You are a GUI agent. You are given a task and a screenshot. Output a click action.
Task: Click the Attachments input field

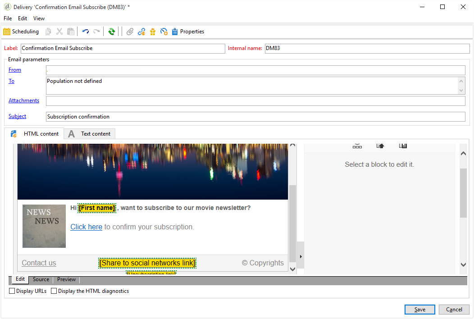pyautogui.click(x=255, y=101)
